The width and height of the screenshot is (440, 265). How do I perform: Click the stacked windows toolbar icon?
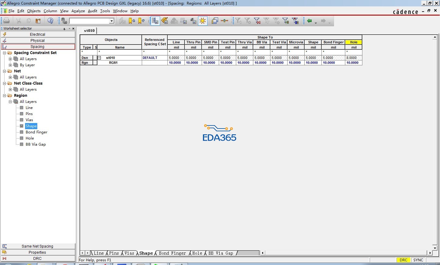click(215, 21)
